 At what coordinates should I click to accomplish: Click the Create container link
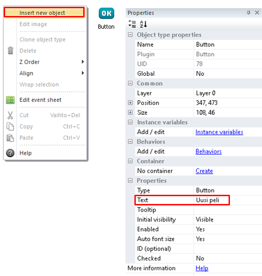tap(204, 171)
